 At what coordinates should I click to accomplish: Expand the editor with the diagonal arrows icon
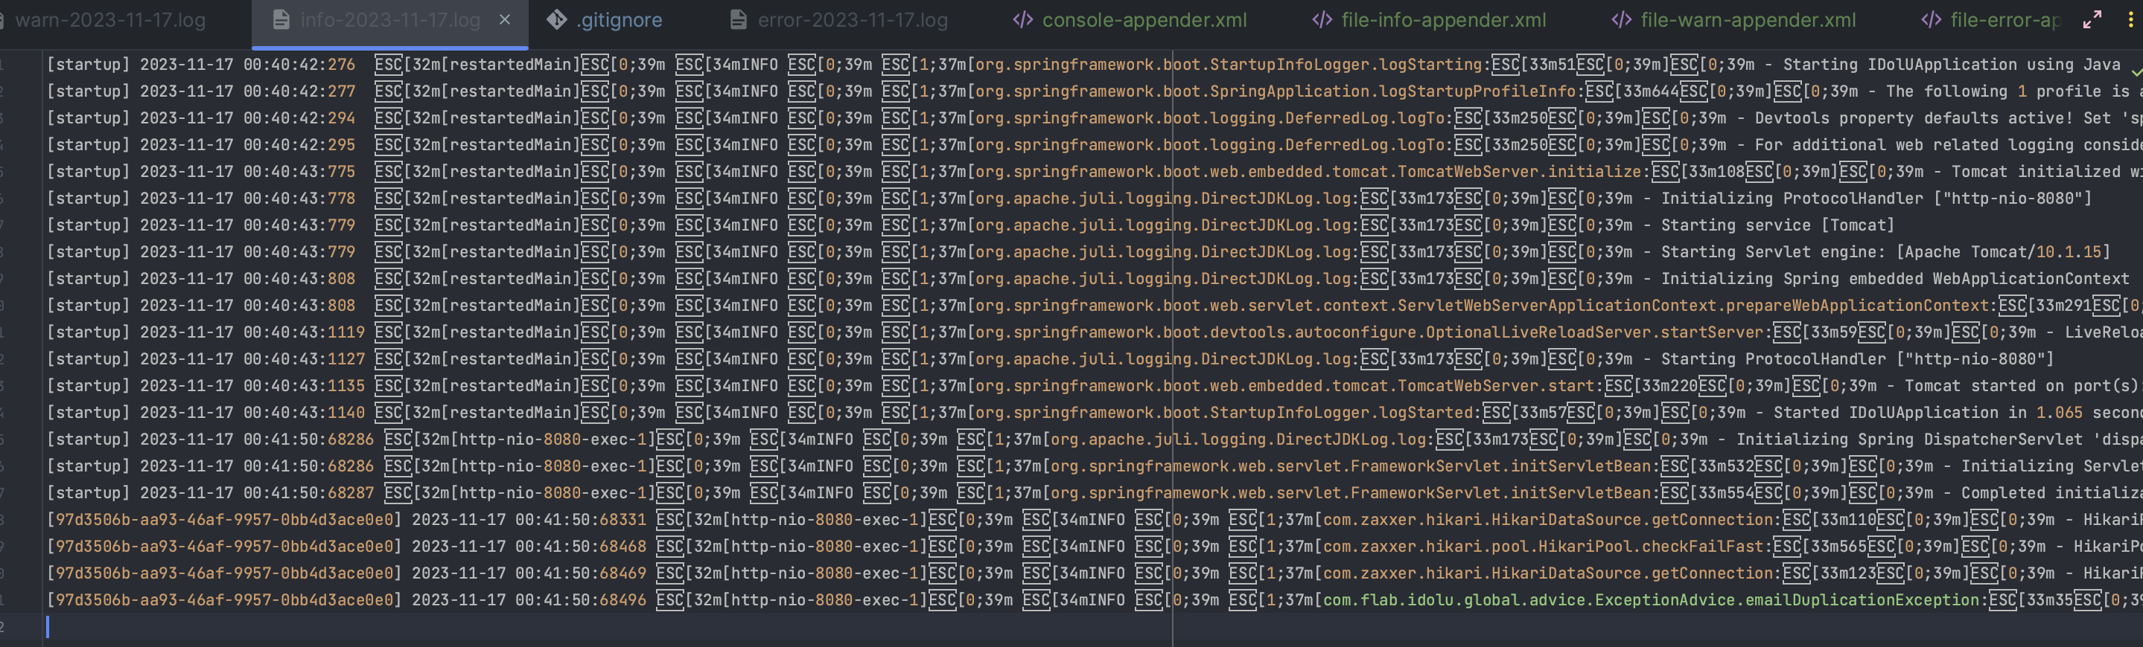pyautogui.click(x=2092, y=20)
